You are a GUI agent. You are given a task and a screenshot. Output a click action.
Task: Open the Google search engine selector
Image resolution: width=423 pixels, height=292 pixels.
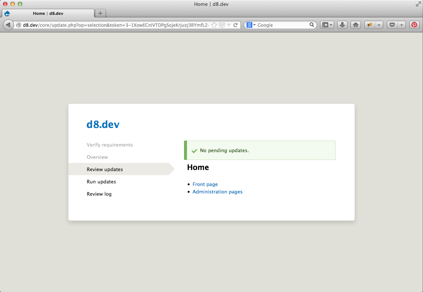point(251,25)
